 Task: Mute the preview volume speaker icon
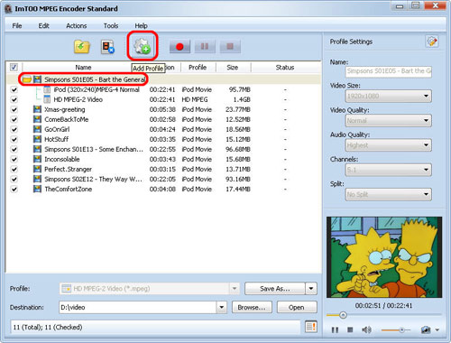click(x=366, y=330)
